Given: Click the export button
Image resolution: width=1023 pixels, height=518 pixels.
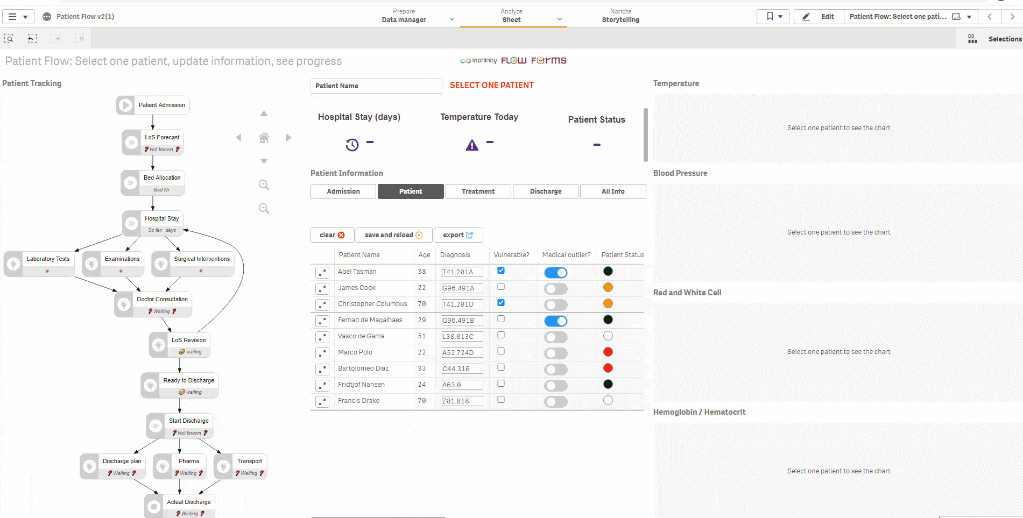Looking at the screenshot, I should tap(458, 235).
